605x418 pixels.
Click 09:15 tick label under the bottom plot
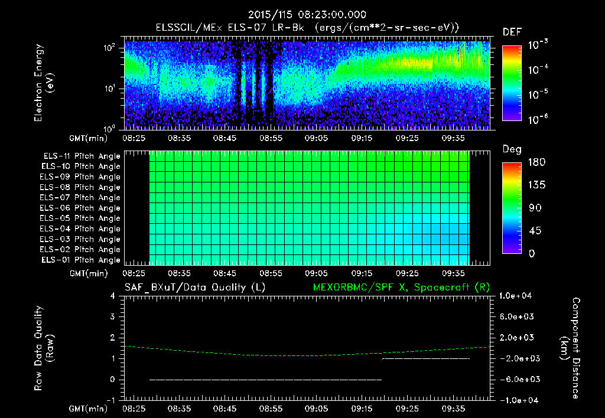pos(362,409)
